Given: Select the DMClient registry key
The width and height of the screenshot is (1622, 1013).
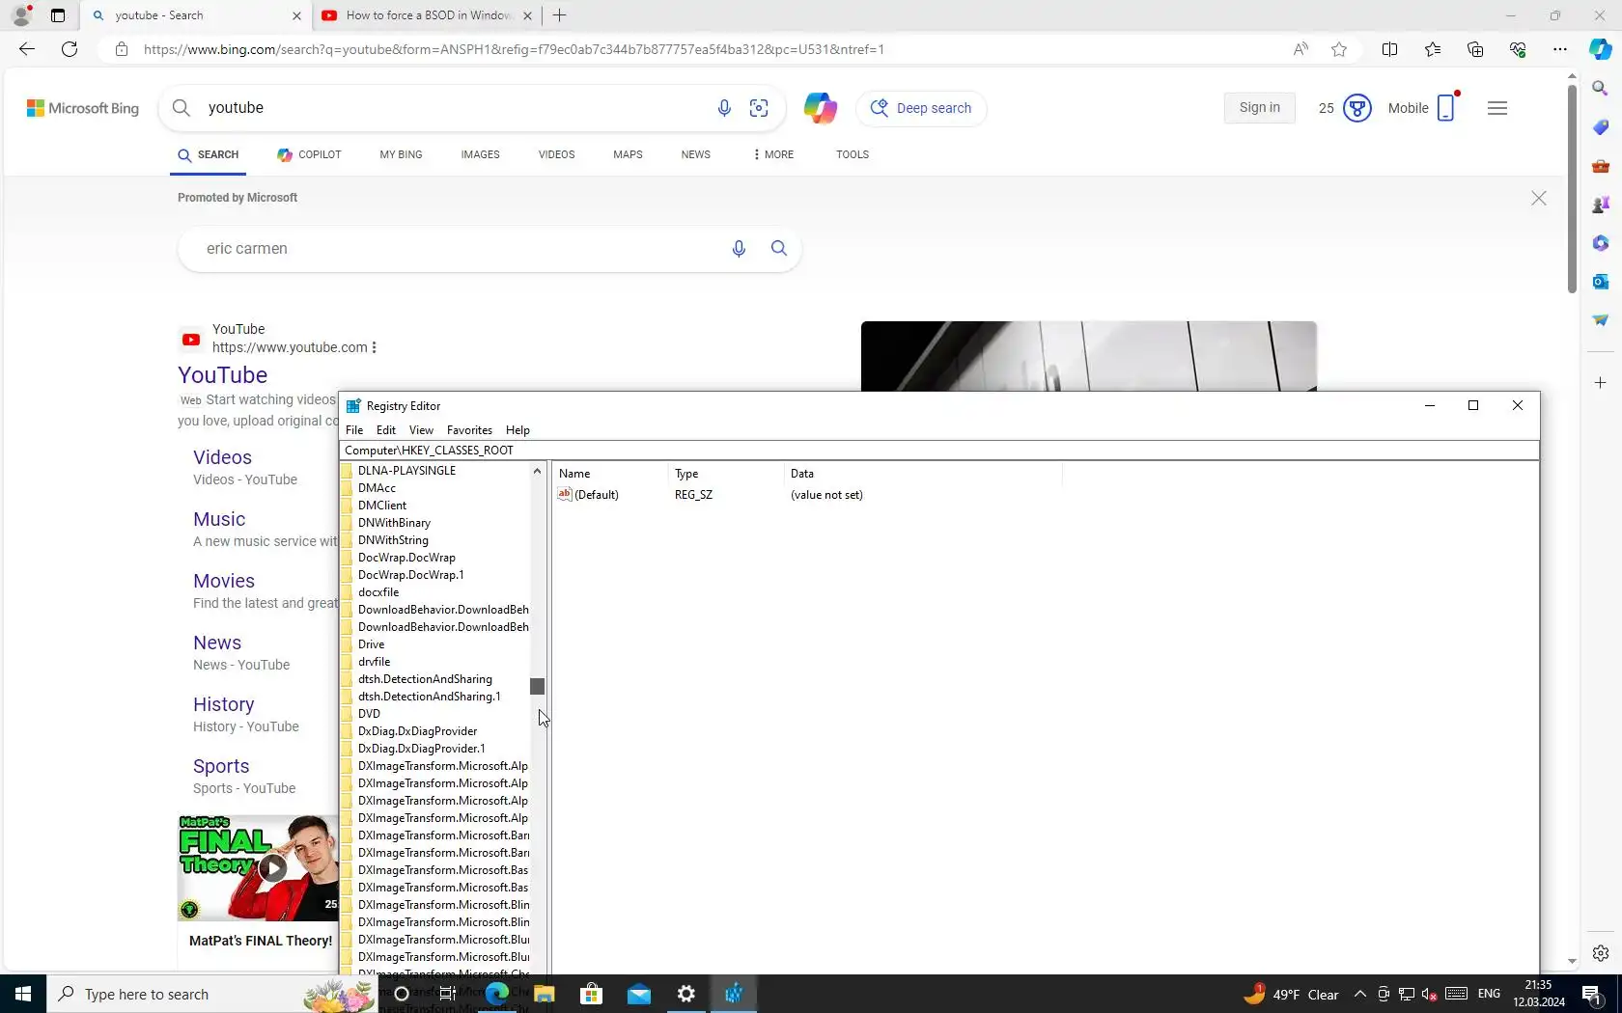Looking at the screenshot, I should pos(382,506).
